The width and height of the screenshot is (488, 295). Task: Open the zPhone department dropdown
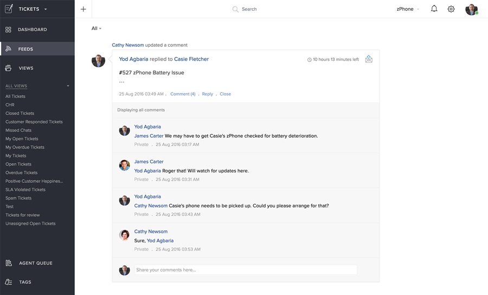click(x=408, y=9)
